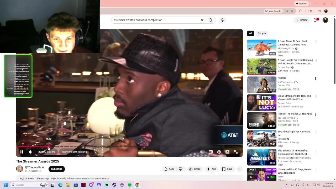Open options menu for mid90s
Viewport: 336px width, 189px height.
(x=315, y=78)
